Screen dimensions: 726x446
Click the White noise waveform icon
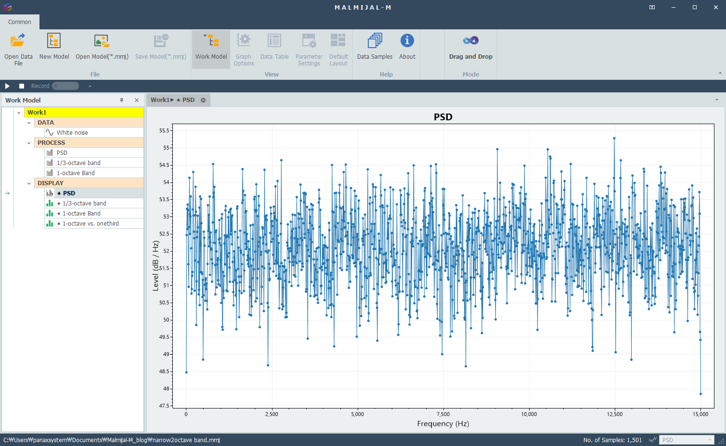[50, 132]
